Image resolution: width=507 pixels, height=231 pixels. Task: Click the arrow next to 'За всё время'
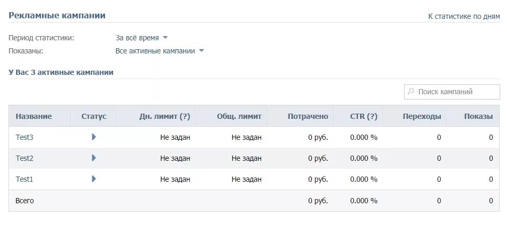(165, 38)
